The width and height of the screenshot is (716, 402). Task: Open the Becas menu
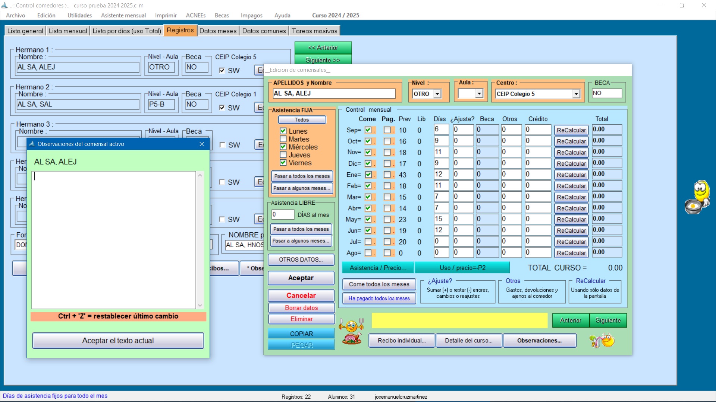coord(222,15)
